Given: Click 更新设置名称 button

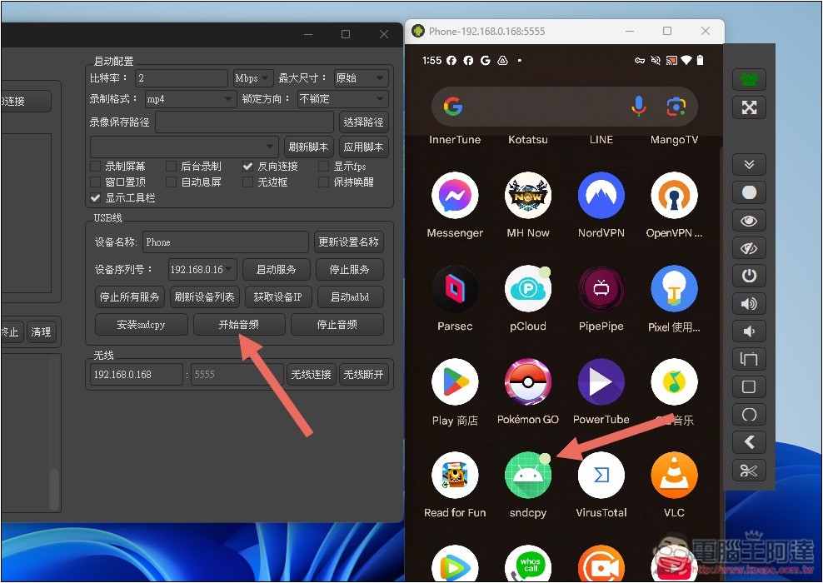Looking at the screenshot, I should pos(348,242).
